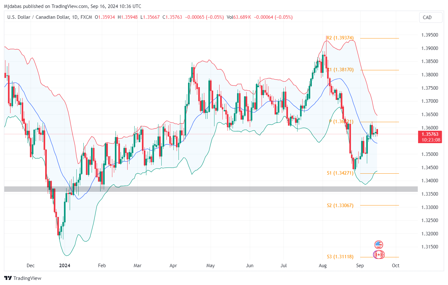Click the 1.39500 price axis label
This screenshot has width=448, height=285.
(x=430, y=35)
